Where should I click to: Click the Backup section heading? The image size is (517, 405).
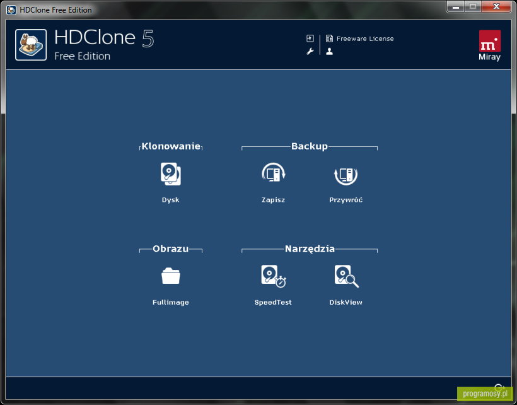click(x=310, y=146)
